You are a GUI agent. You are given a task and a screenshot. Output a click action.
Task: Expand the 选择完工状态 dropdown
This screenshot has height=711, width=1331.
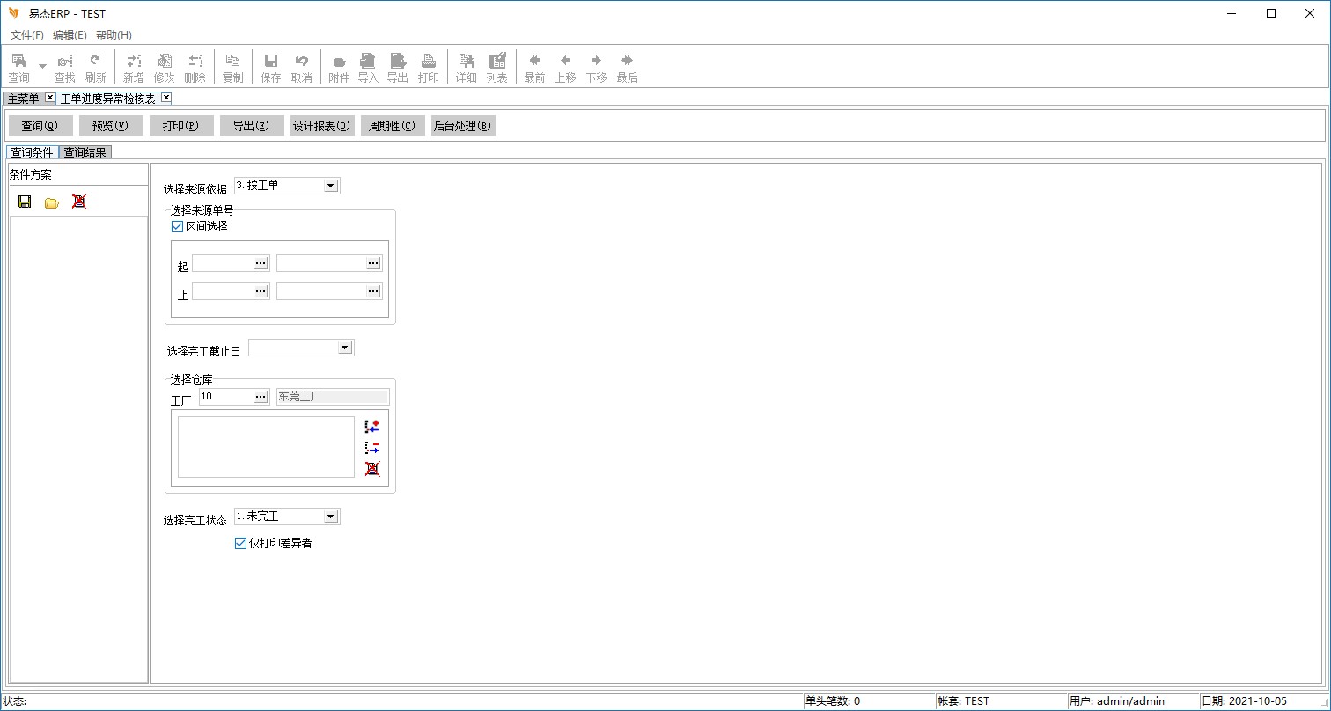[330, 517]
